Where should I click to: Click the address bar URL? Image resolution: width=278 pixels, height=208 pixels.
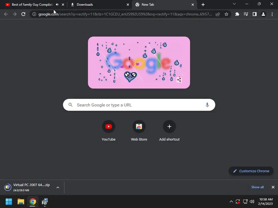tap(125, 14)
